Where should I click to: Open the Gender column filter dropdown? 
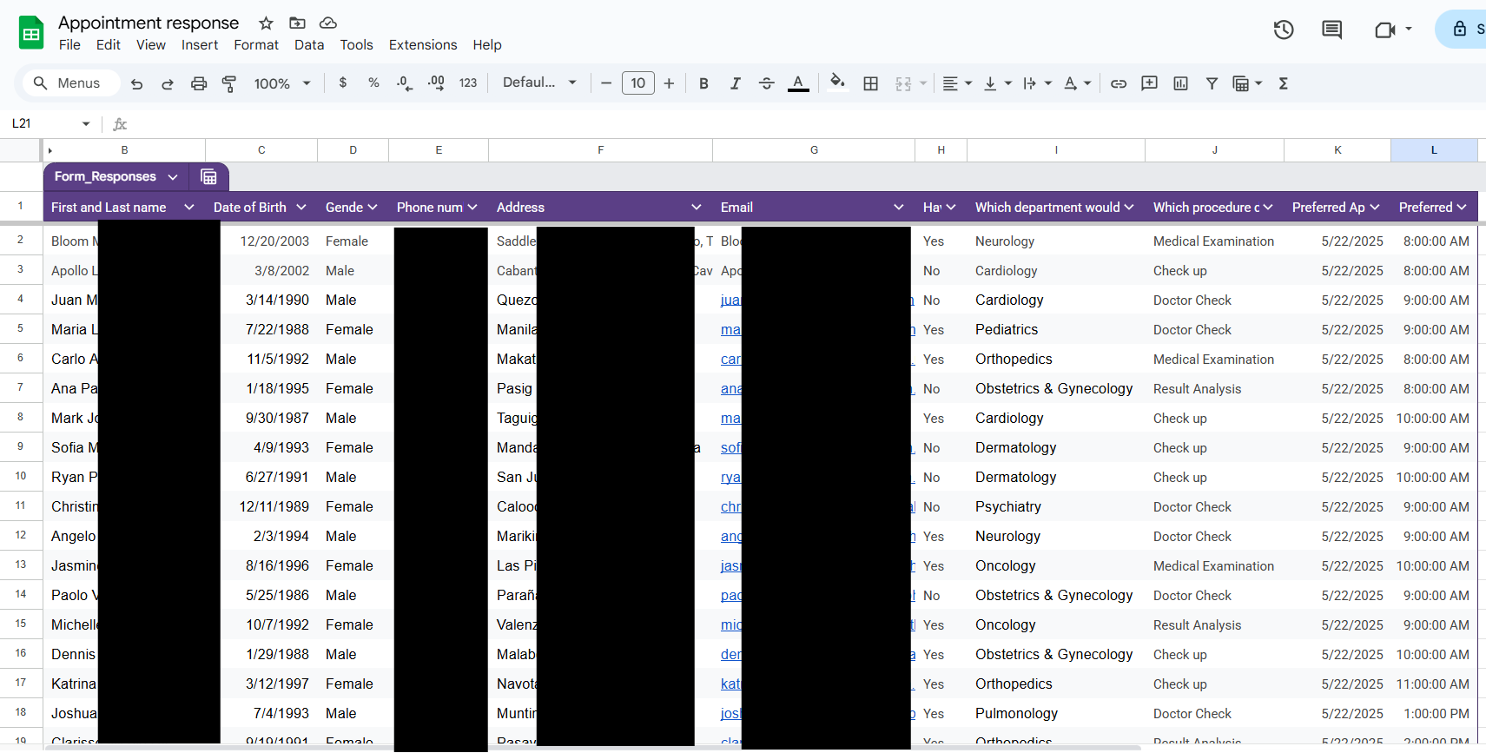[x=373, y=208]
